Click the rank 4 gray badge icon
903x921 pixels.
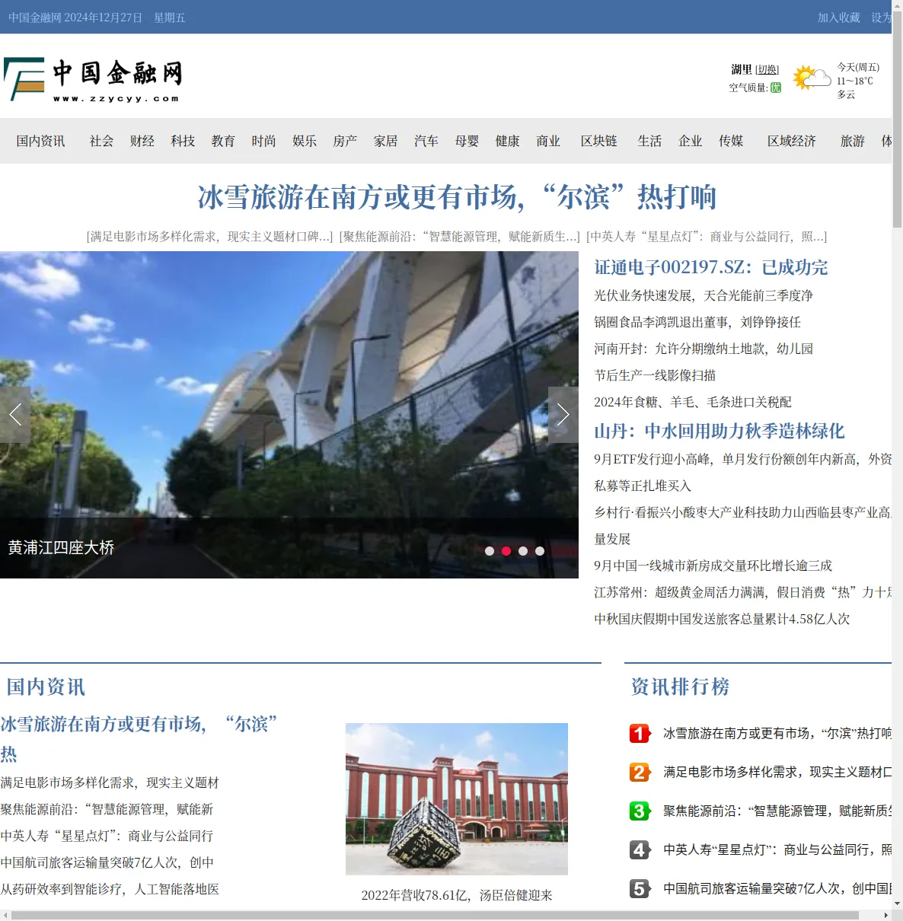640,849
